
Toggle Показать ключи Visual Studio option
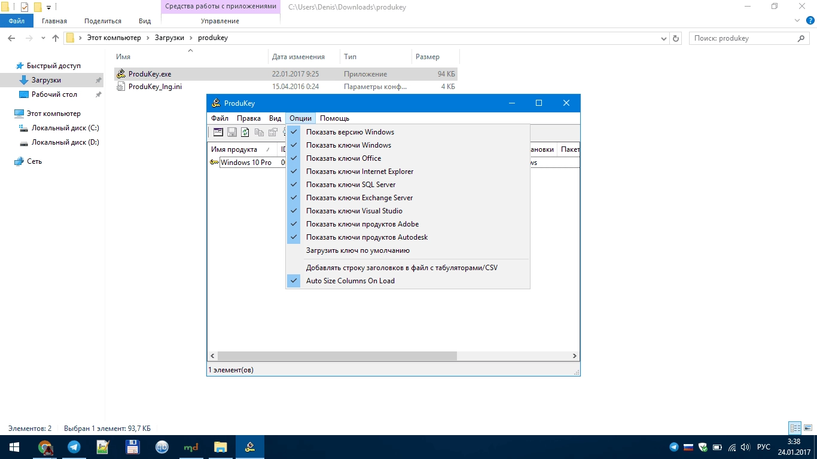pyautogui.click(x=408, y=211)
